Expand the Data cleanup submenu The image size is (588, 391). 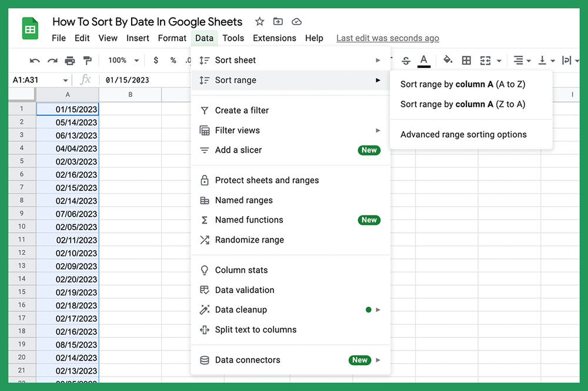click(x=290, y=310)
